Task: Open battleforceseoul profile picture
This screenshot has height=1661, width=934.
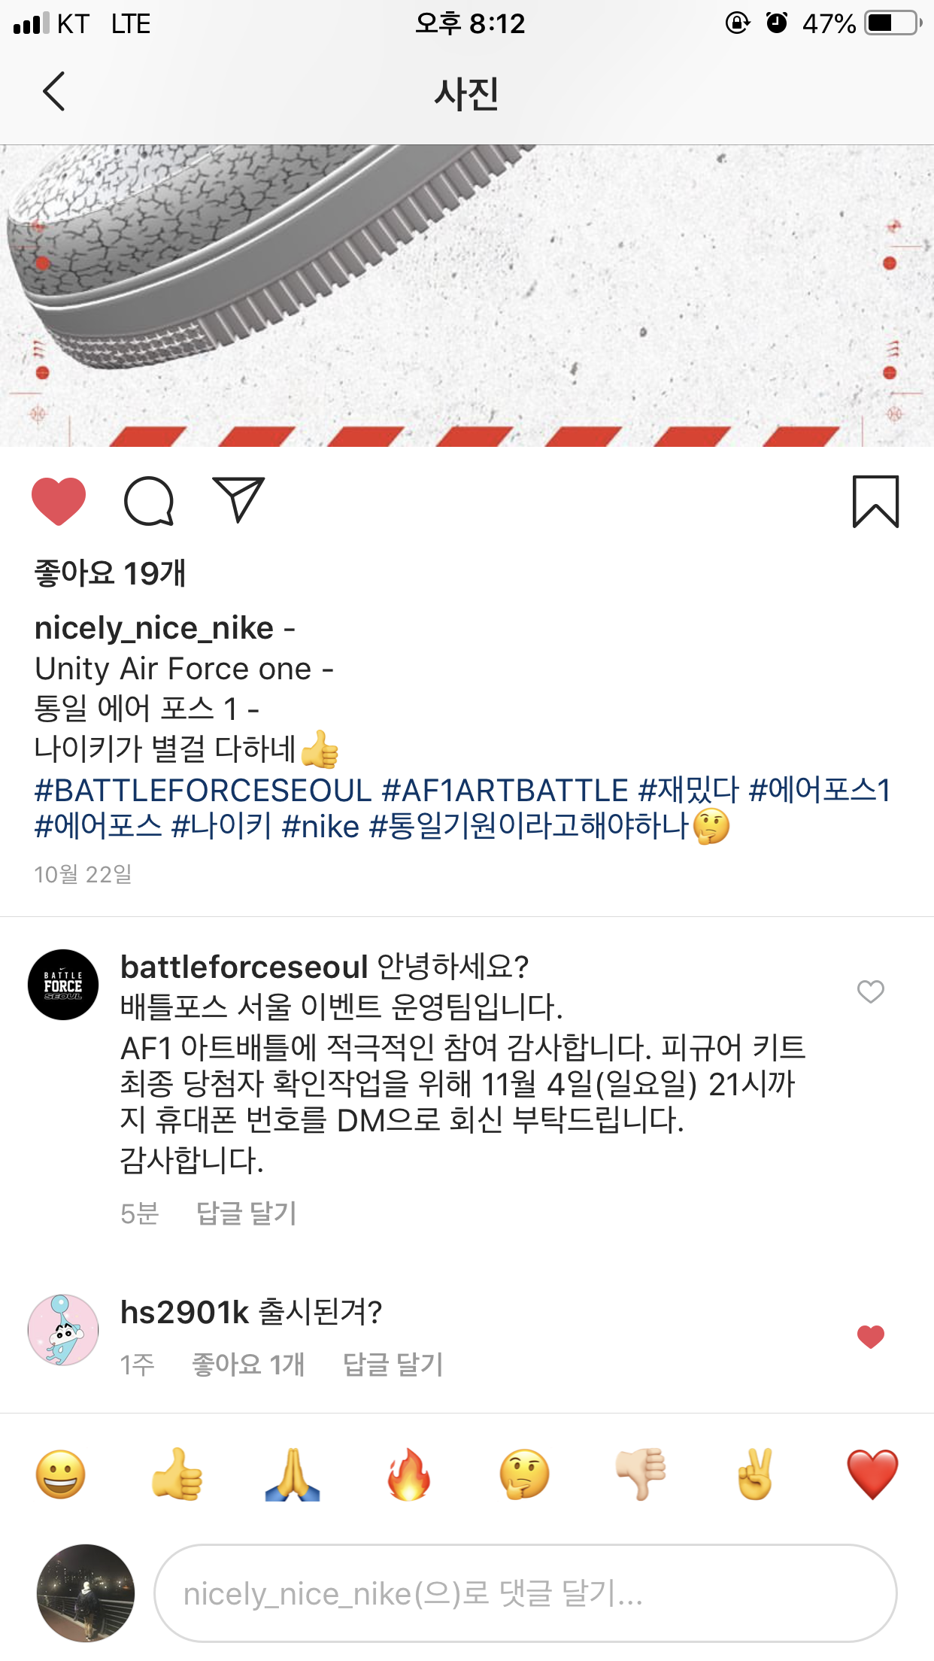Action: (x=63, y=985)
